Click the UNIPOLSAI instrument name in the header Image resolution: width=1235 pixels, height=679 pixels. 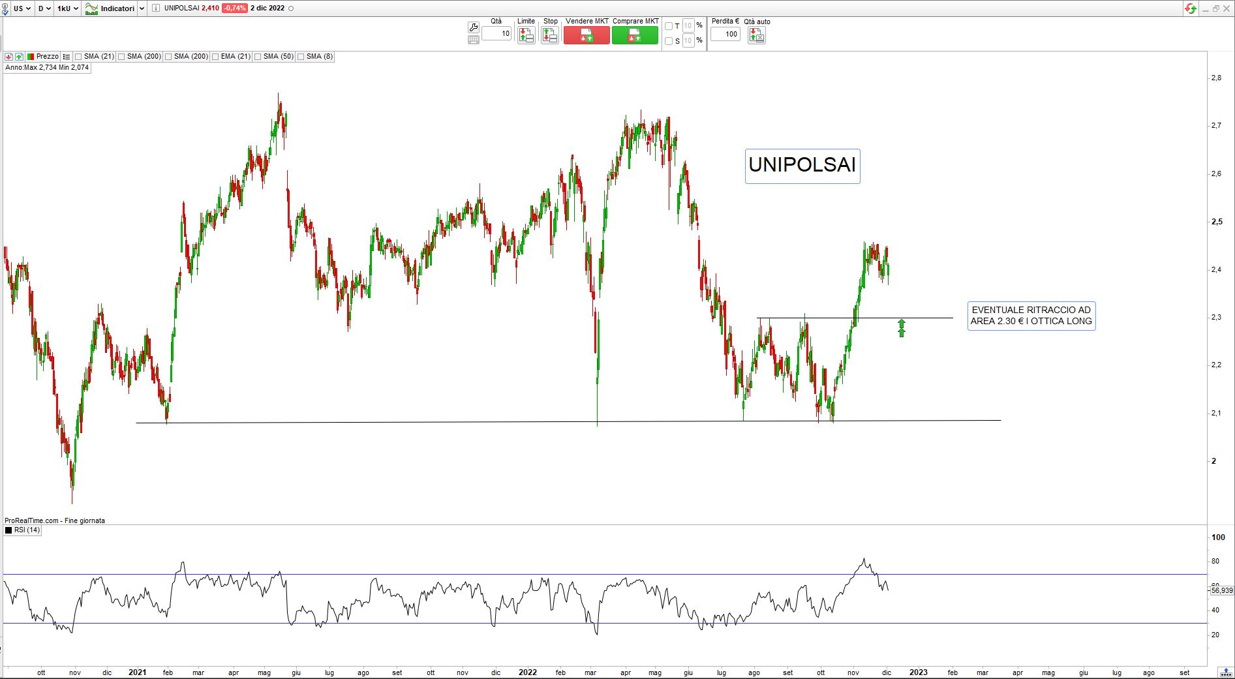[x=181, y=8]
